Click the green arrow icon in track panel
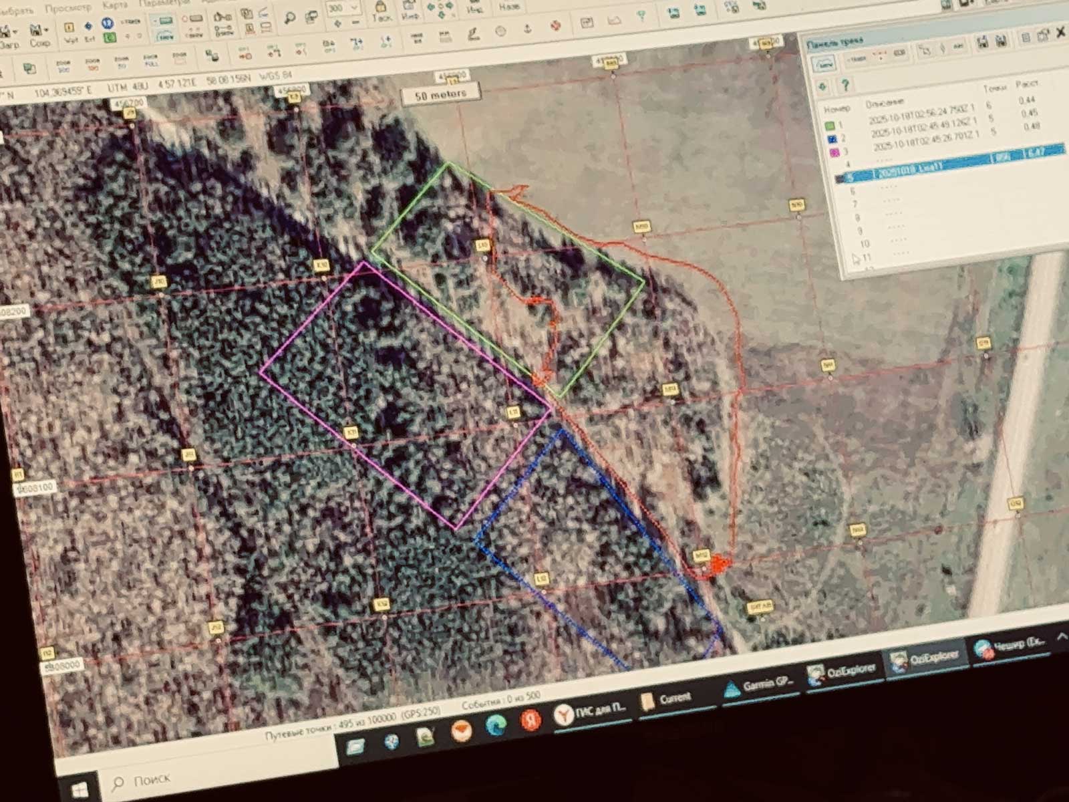This screenshot has width=1069, height=802. (822, 86)
